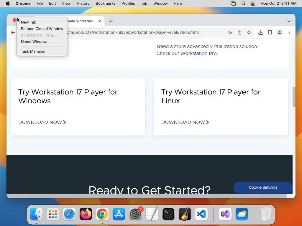Click the page vertical scrollbar thumb
Viewport: 302px width, 226px height.
coord(294,97)
